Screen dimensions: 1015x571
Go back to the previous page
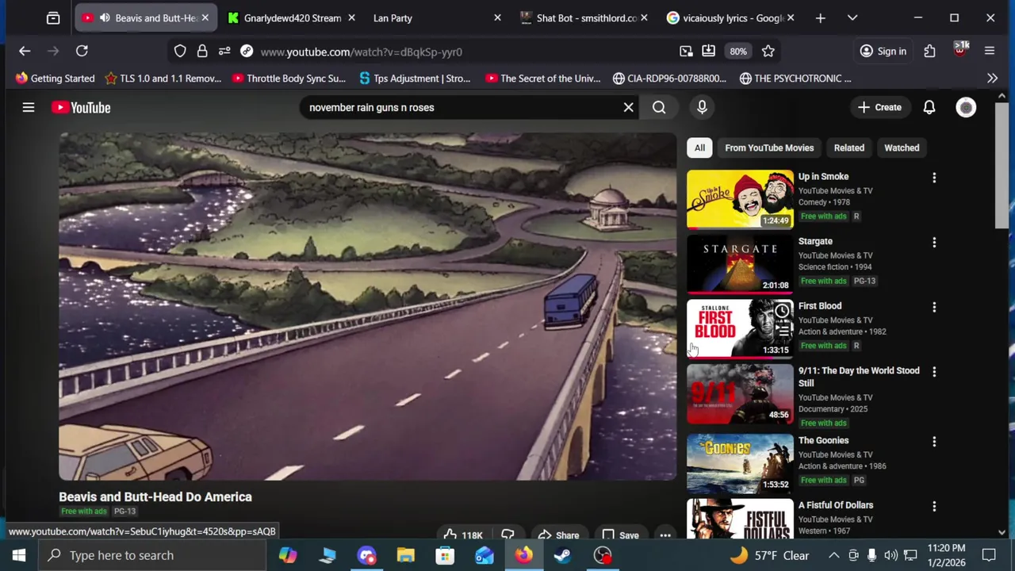[x=25, y=51]
